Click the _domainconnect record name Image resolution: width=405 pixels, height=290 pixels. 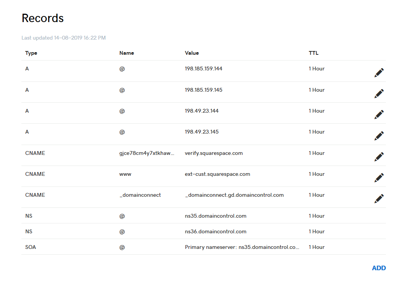[140, 195]
